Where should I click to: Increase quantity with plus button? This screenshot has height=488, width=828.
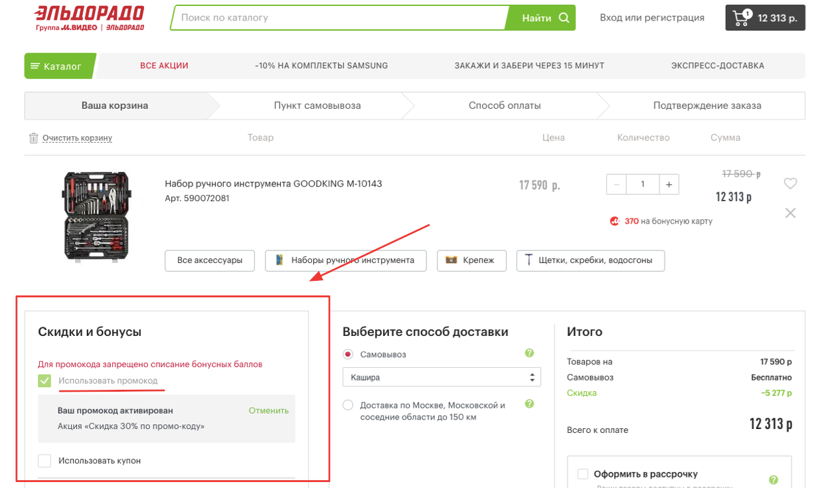click(669, 185)
